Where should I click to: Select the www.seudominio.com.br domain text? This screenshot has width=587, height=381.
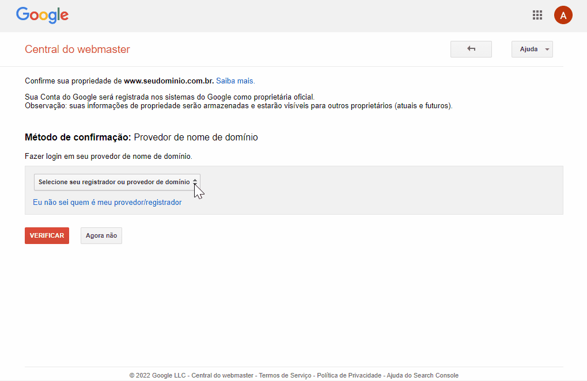169,81
